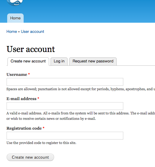The height and width of the screenshot is (167, 155).
Task: Click the 'Use the provided code' help text
Action: 41,143
